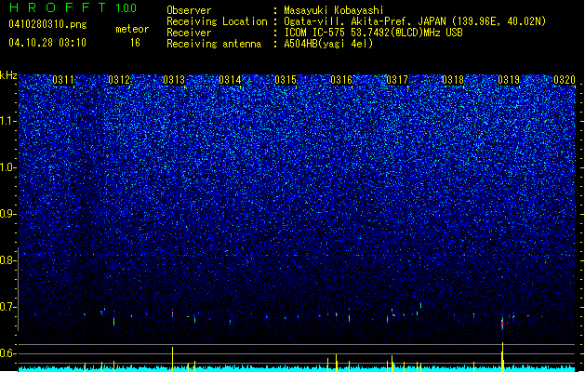Click time marker 0317
This screenshot has height=372, width=585.
397,80
